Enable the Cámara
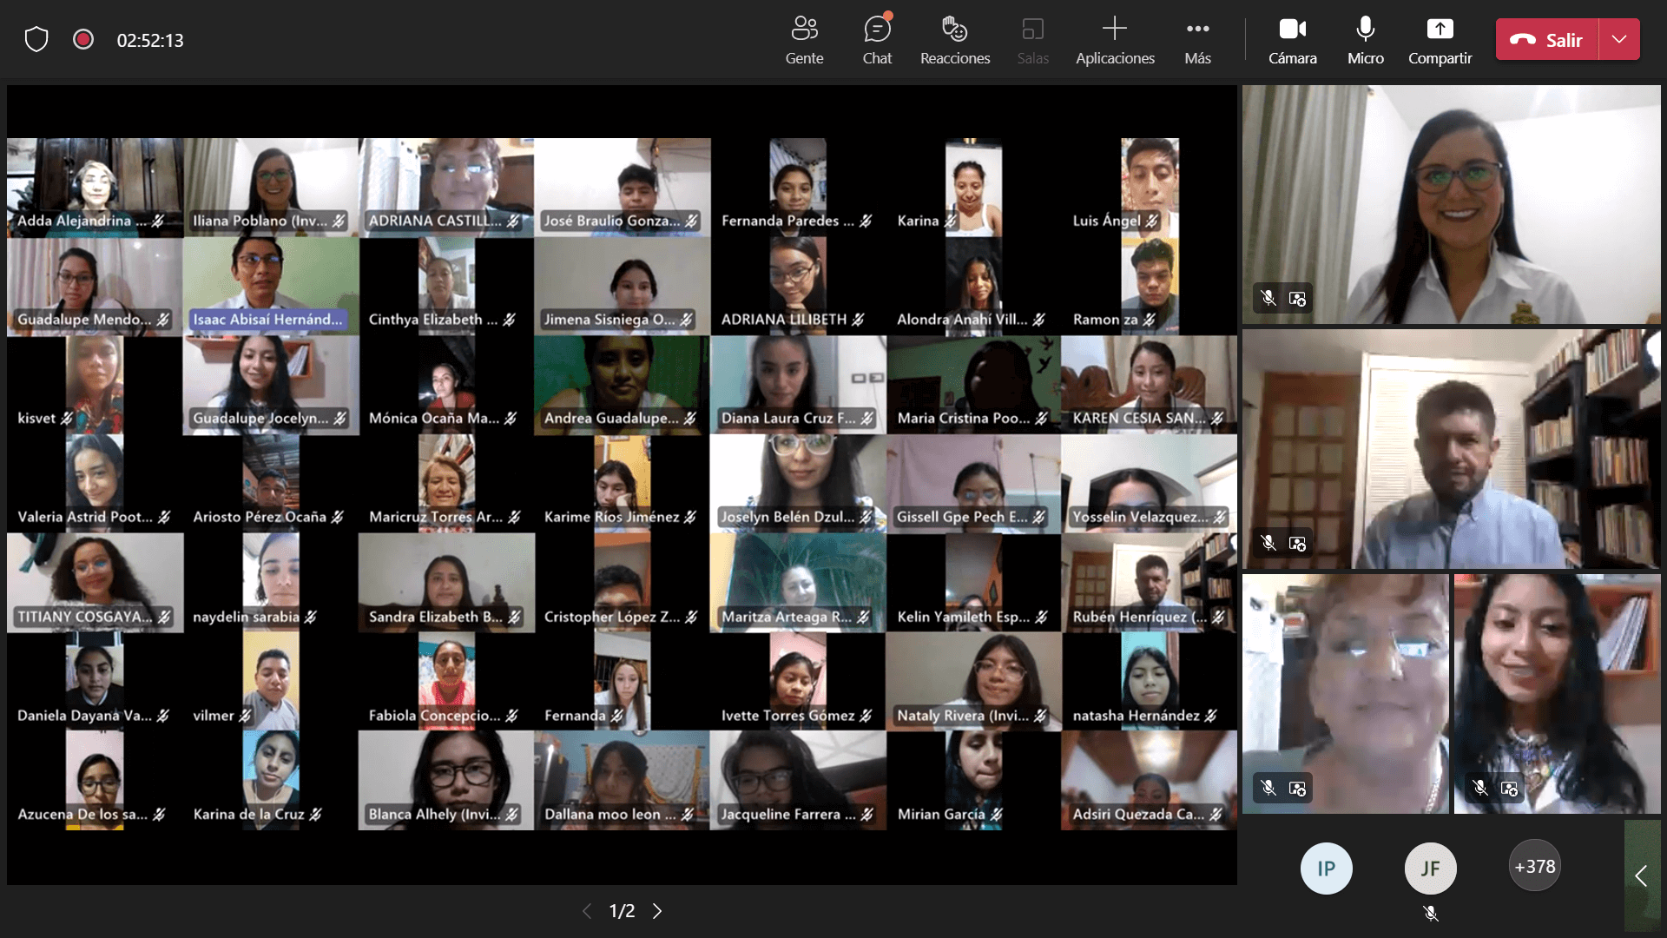 coord(1292,39)
